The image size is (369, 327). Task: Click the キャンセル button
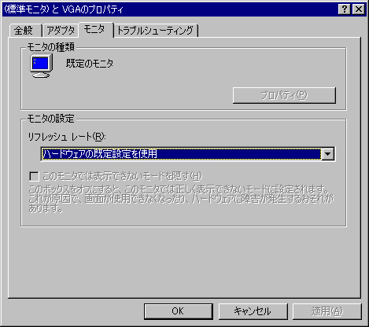253,311
